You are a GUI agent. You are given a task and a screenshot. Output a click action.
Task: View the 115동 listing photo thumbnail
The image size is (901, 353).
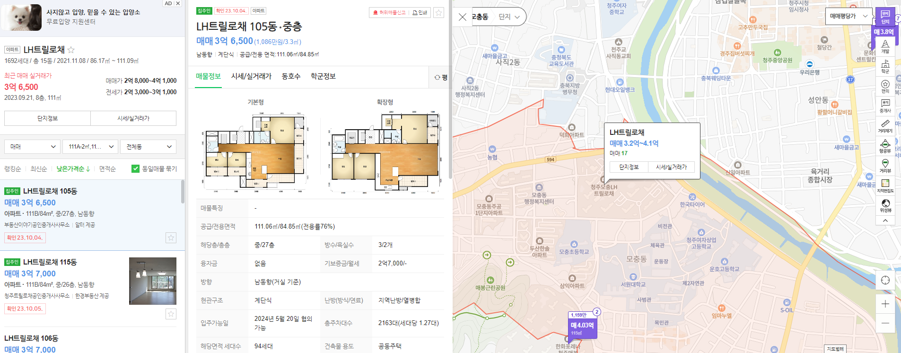[x=153, y=281]
